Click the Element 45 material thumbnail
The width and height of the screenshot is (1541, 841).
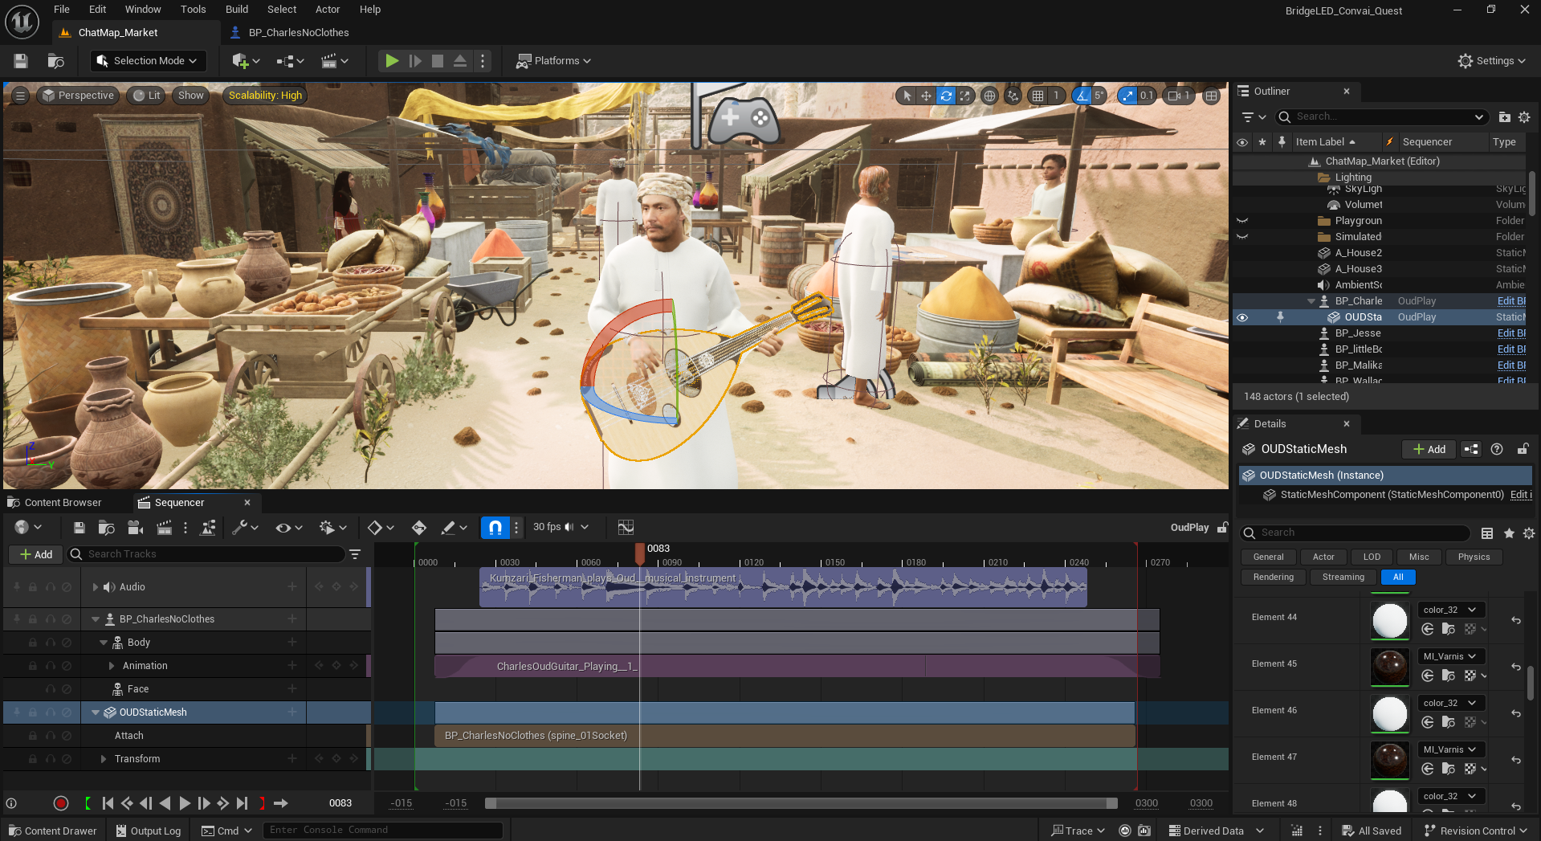[1389, 667]
